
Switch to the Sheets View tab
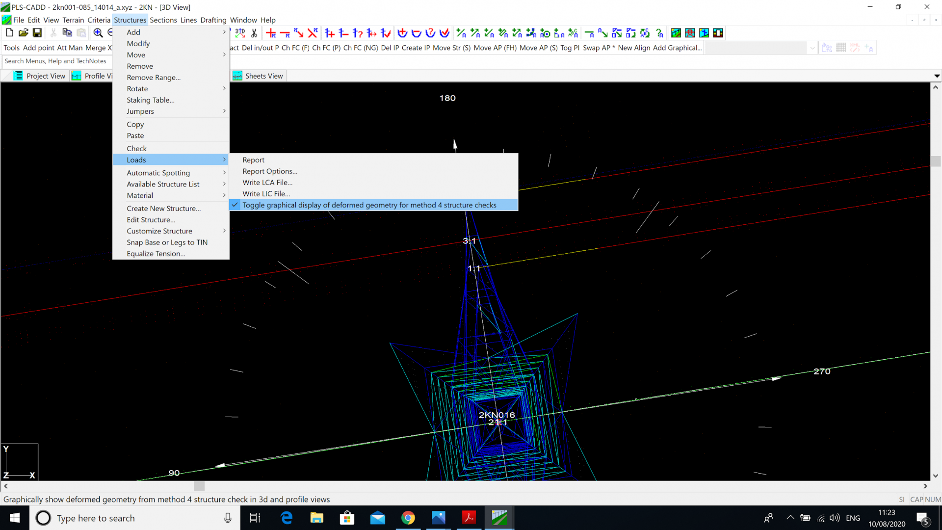pyautogui.click(x=259, y=76)
